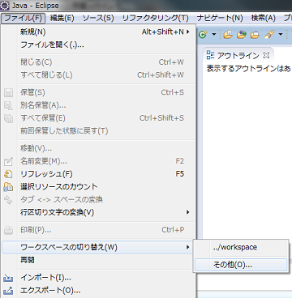Click the 選択リソースのカウント icon
Screen dimensions: 292x298
pos(8,187)
